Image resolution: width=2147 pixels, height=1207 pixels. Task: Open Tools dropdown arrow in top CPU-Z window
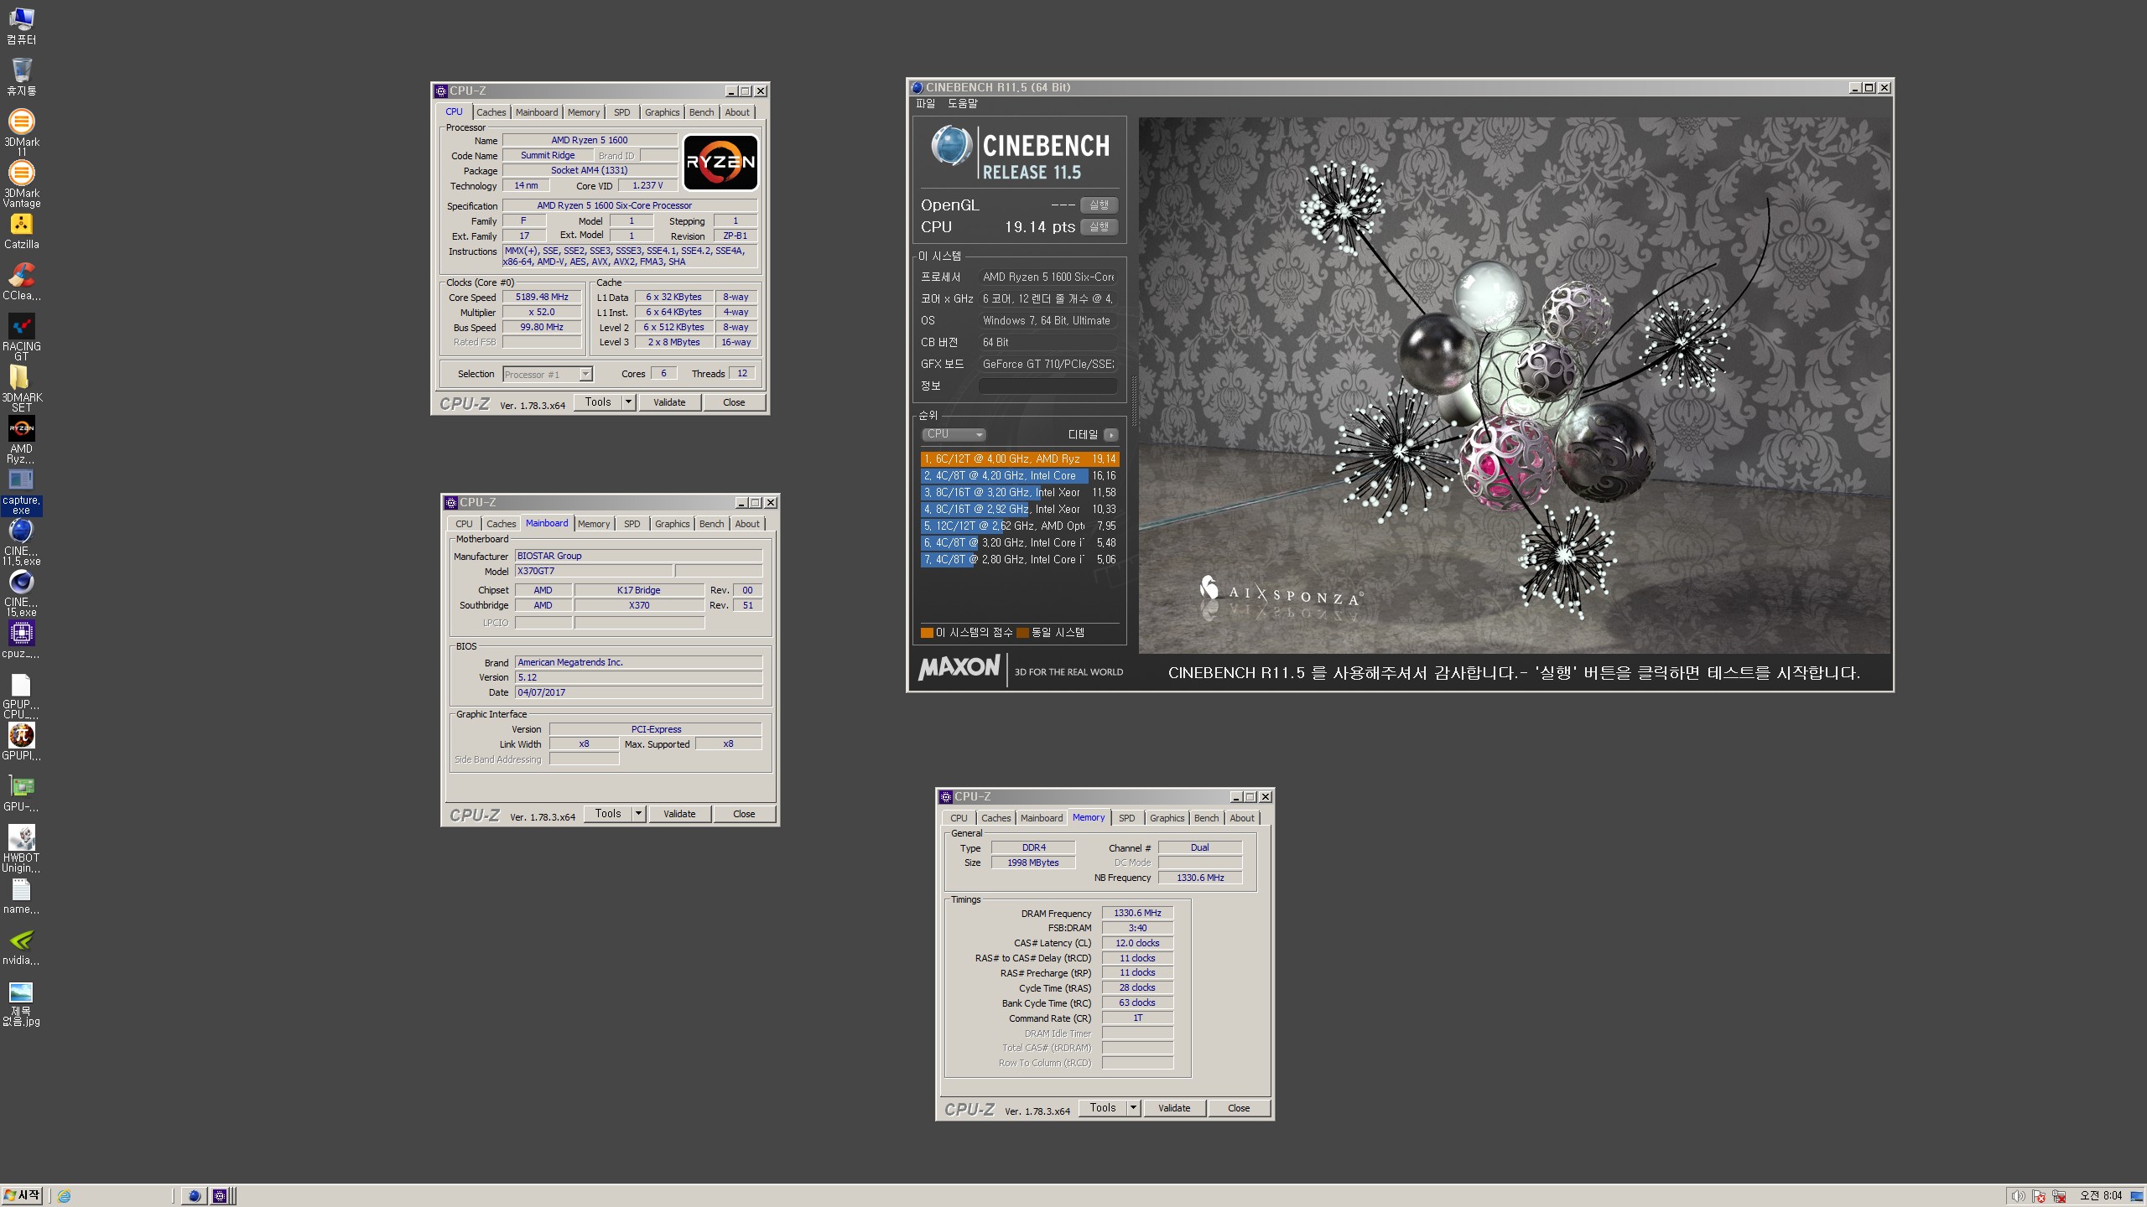[628, 402]
